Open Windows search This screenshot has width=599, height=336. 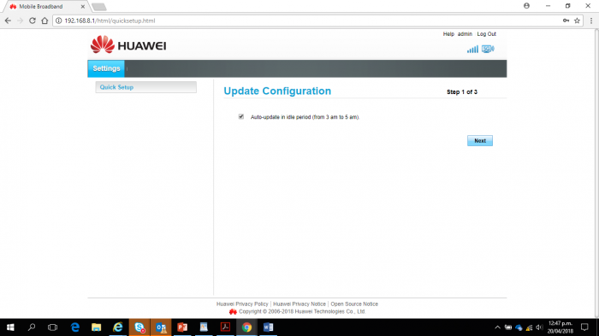point(32,327)
